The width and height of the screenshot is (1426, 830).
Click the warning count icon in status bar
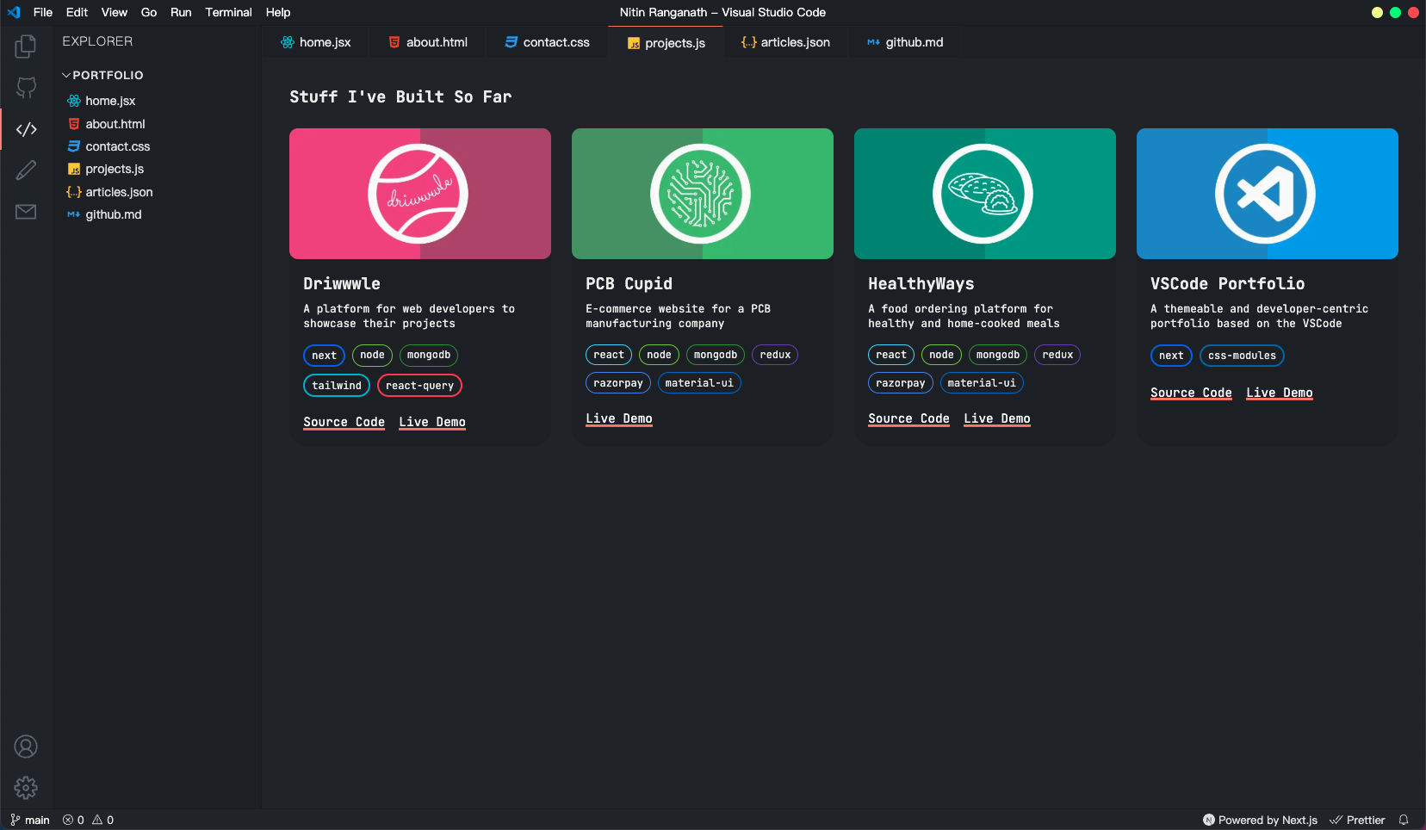pos(97,820)
